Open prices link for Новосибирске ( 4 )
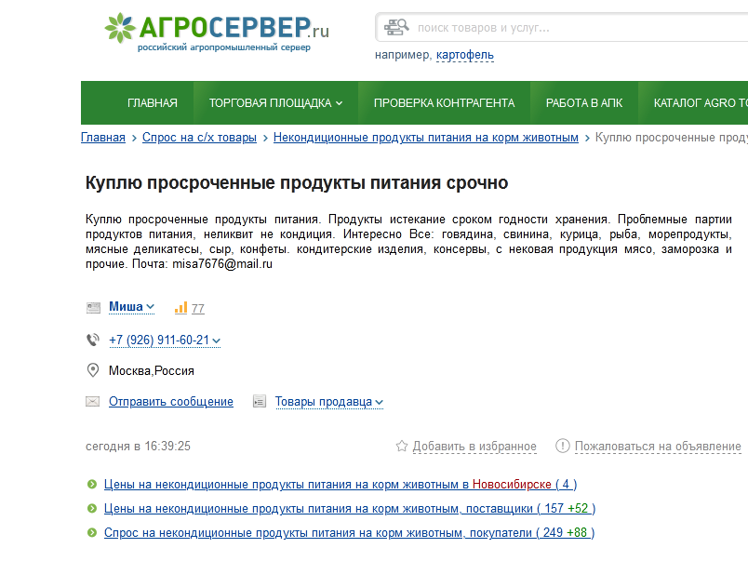 tap(341, 484)
